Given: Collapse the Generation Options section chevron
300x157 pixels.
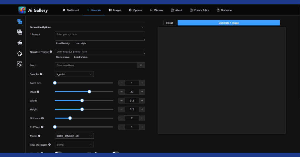Looking at the screenshot, I should pos(142,27).
